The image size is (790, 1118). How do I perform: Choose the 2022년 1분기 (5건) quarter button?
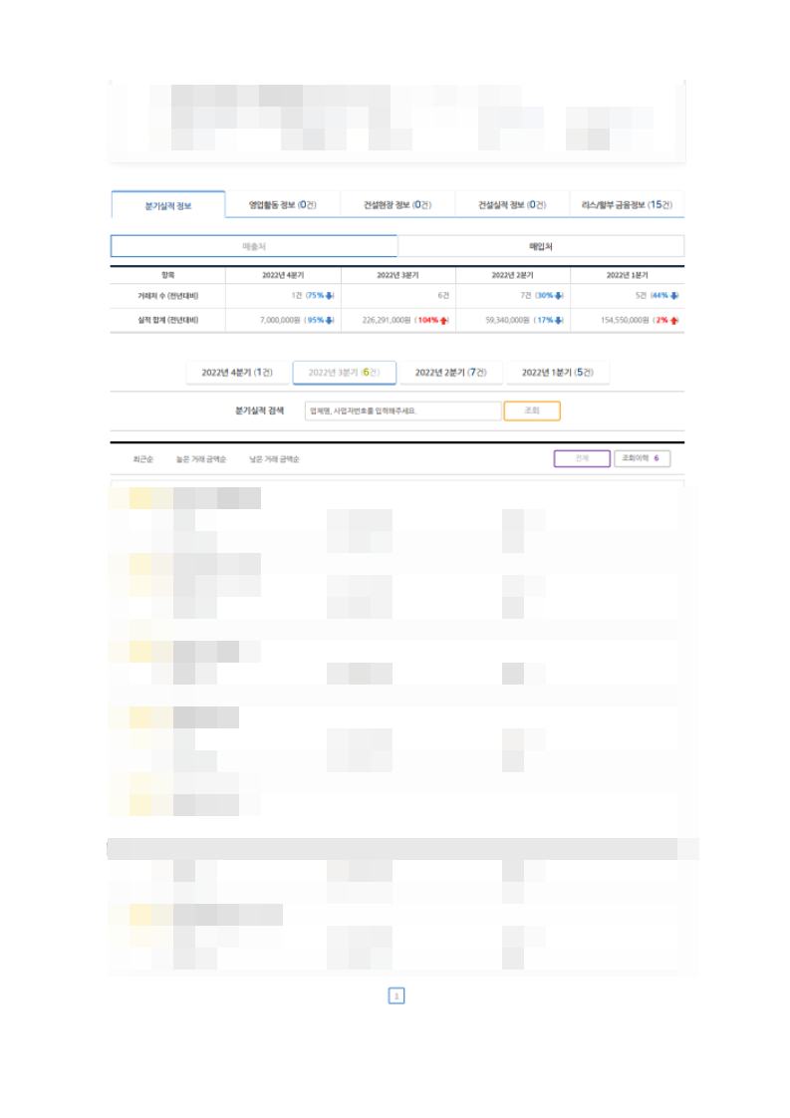(558, 373)
